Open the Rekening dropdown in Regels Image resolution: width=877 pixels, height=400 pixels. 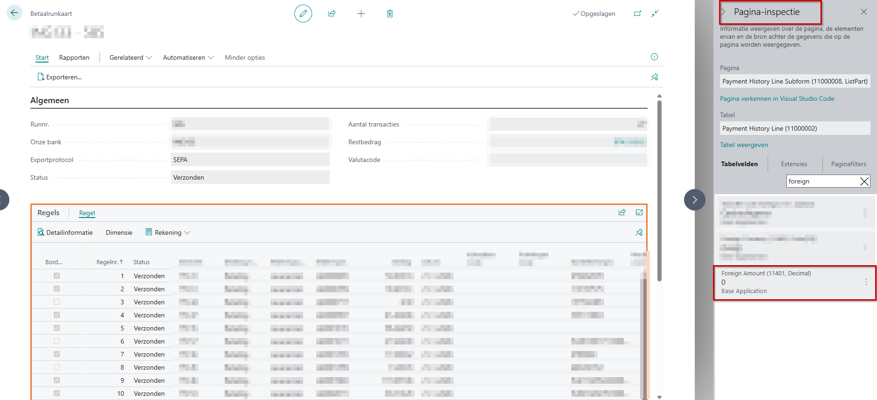click(x=168, y=232)
